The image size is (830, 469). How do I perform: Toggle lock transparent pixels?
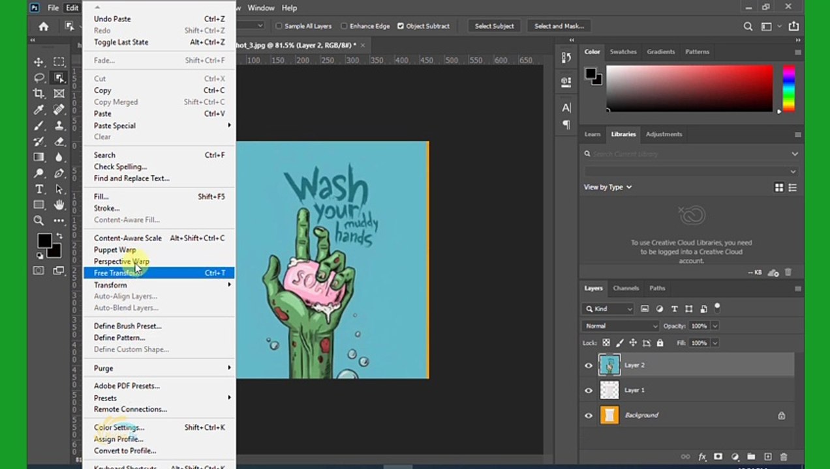(x=606, y=343)
